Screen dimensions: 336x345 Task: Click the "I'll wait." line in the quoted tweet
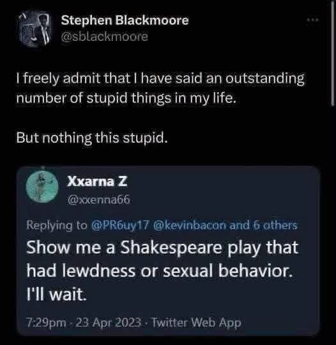[x=56, y=294]
